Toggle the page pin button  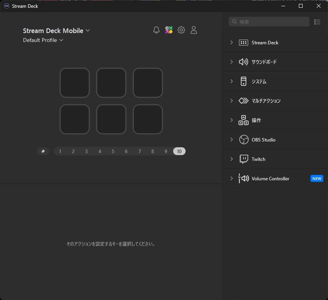43,151
